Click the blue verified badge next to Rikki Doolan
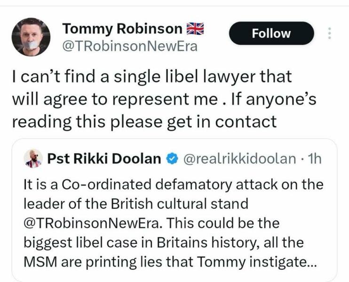 172,159
